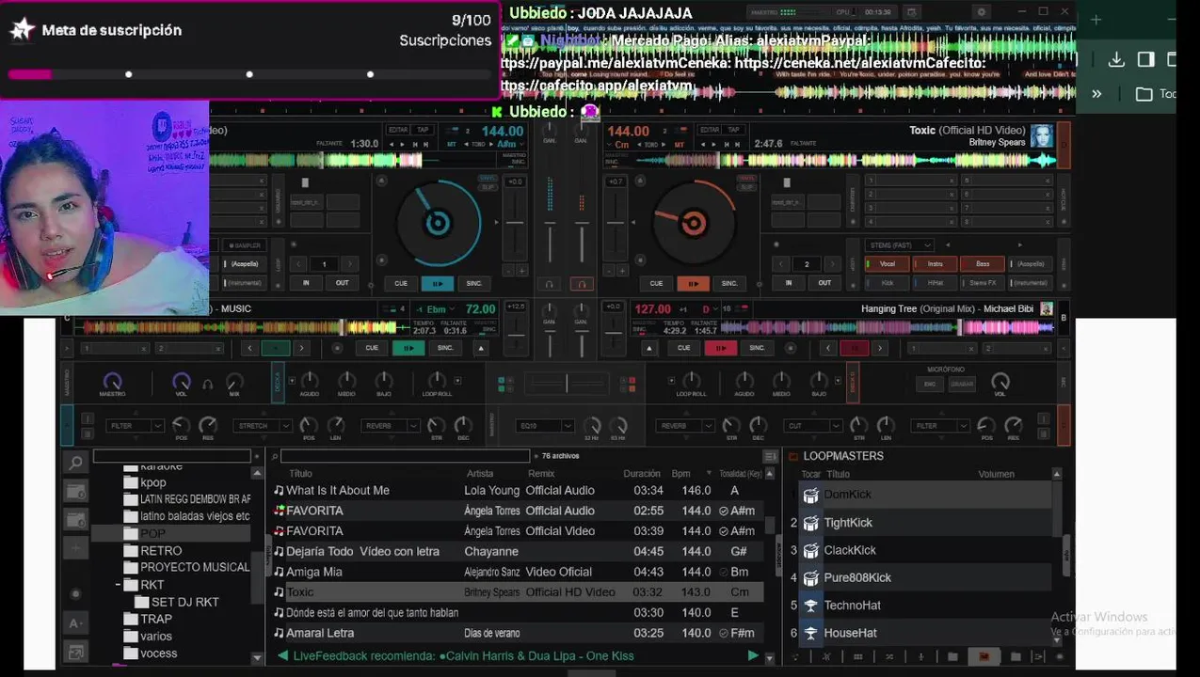This screenshot has width=1200, height=677.
Task: Click LOOPMASTERS sampler bank icon
Action: pyautogui.click(x=792, y=456)
